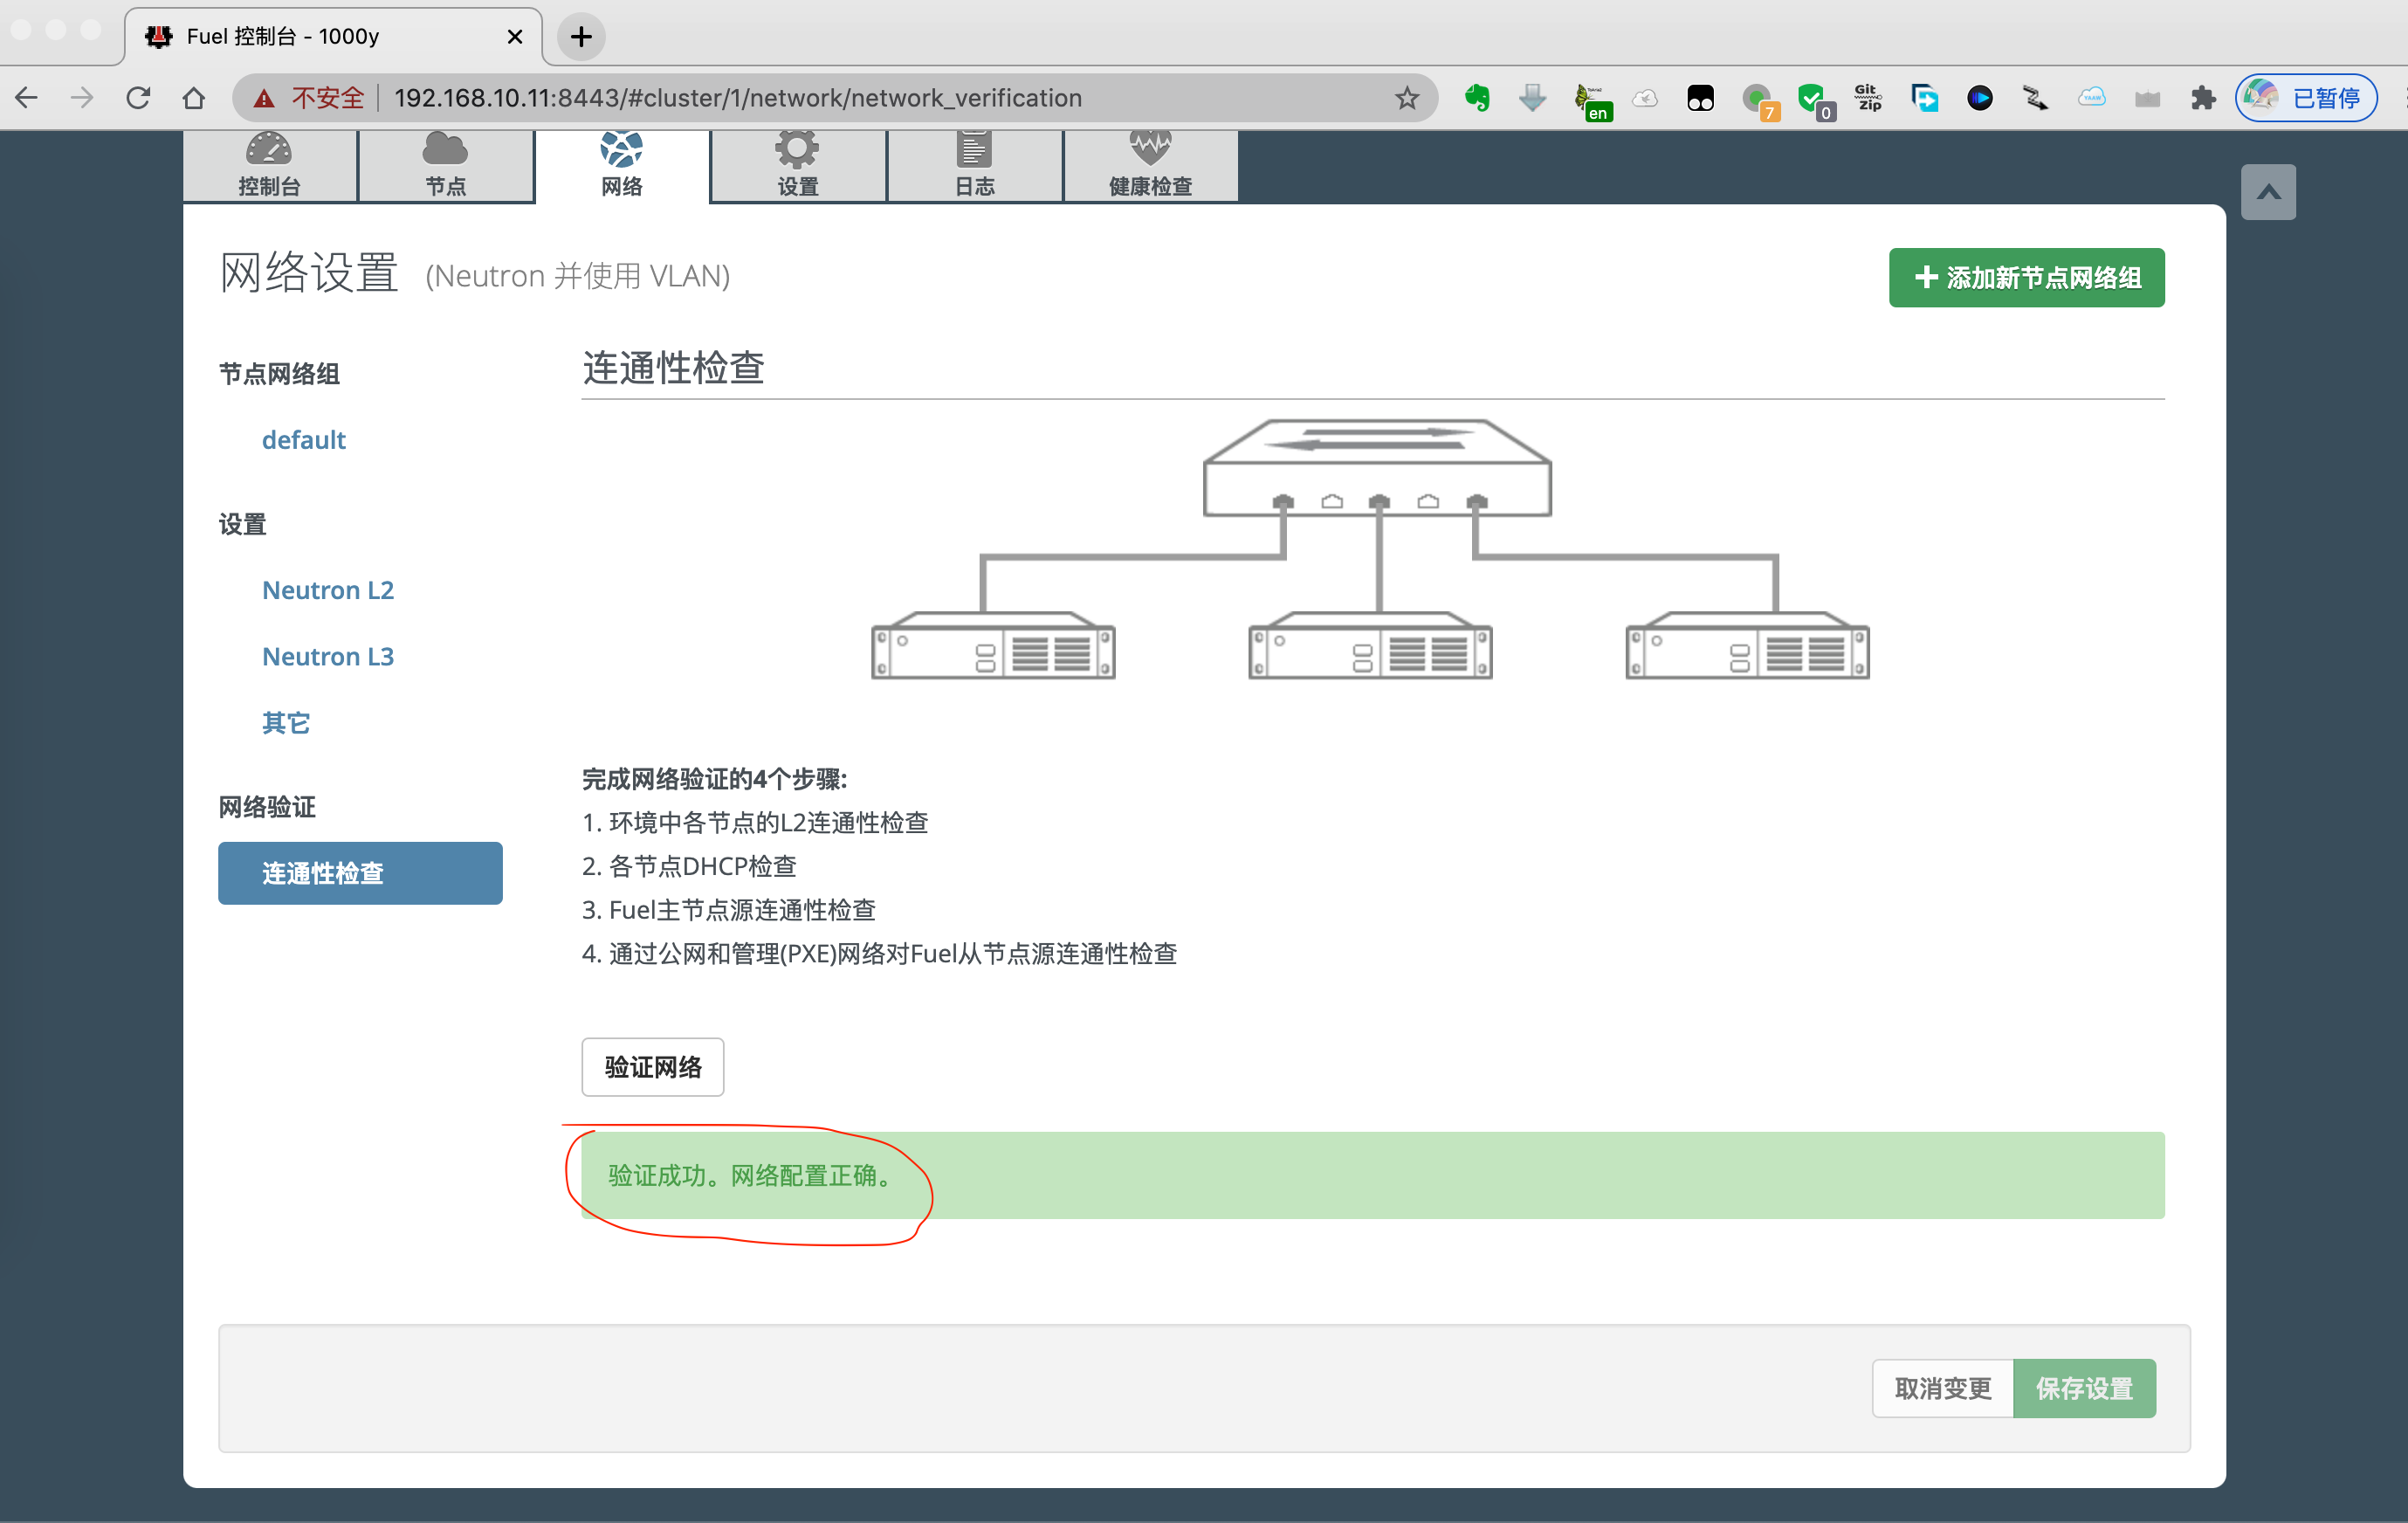
Task: Open Neutron L3 settings
Action: (328, 656)
